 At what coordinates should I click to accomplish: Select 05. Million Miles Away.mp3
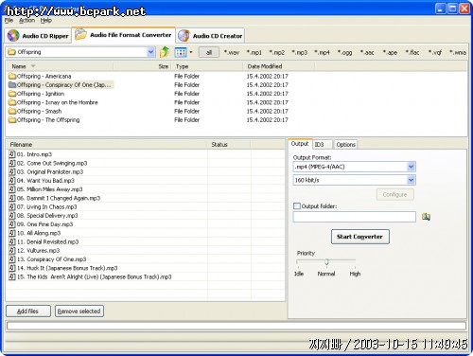[x=49, y=189]
